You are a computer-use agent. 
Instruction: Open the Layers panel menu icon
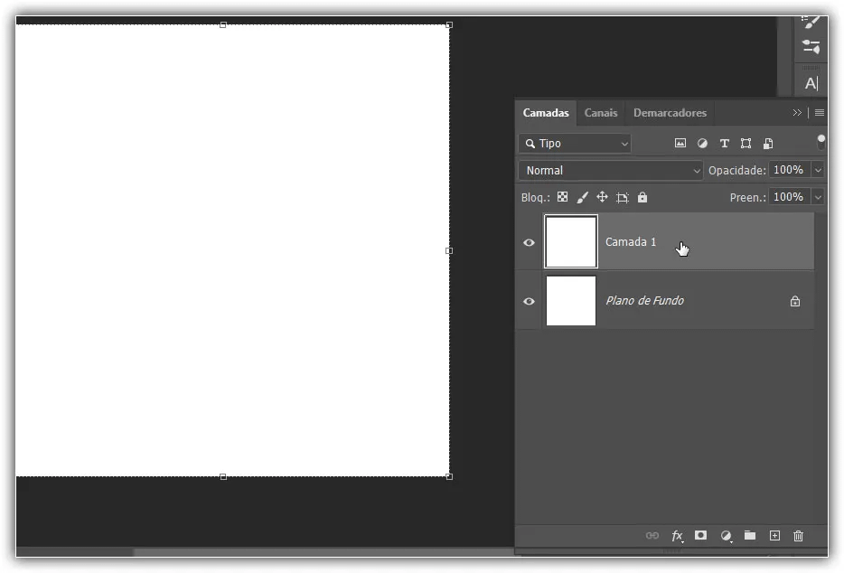point(820,113)
